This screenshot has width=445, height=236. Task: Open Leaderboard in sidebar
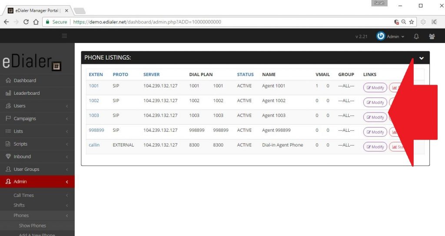coord(37,93)
